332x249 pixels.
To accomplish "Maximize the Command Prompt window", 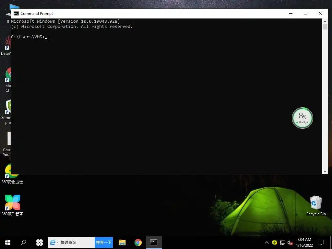I will [305, 14].
